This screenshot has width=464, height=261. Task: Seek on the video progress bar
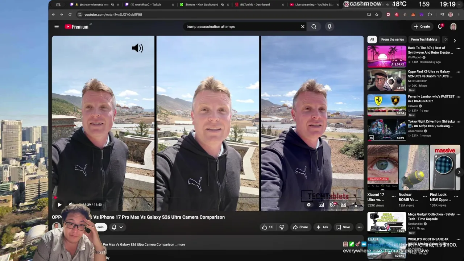point(207,198)
